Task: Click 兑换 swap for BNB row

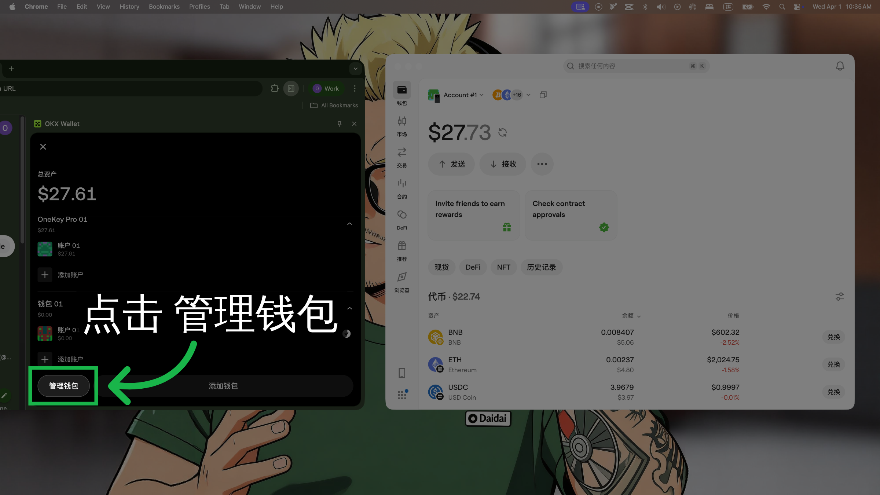Action: (833, 337)
